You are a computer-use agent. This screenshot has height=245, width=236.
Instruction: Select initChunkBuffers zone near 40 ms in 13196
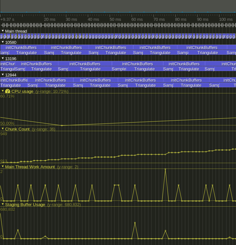coord(85,64)
